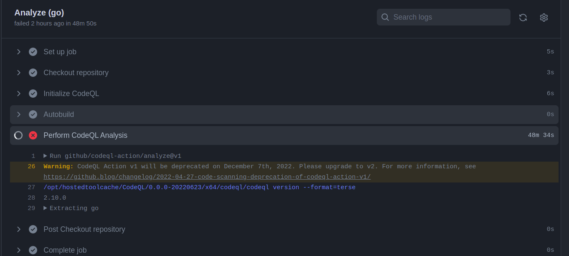Select the Perform CodeQL Analysis step header

(x=85, y=135)
